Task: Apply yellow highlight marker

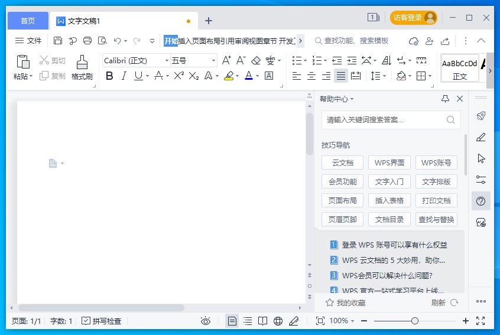Action: (x=229, y=76)
